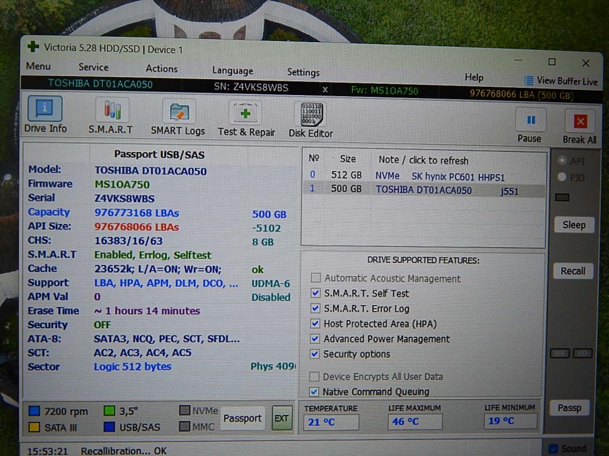Toggle the Native Command Queuing checkbox
Screen dimensions: 609x456
(x=315, y=392)
